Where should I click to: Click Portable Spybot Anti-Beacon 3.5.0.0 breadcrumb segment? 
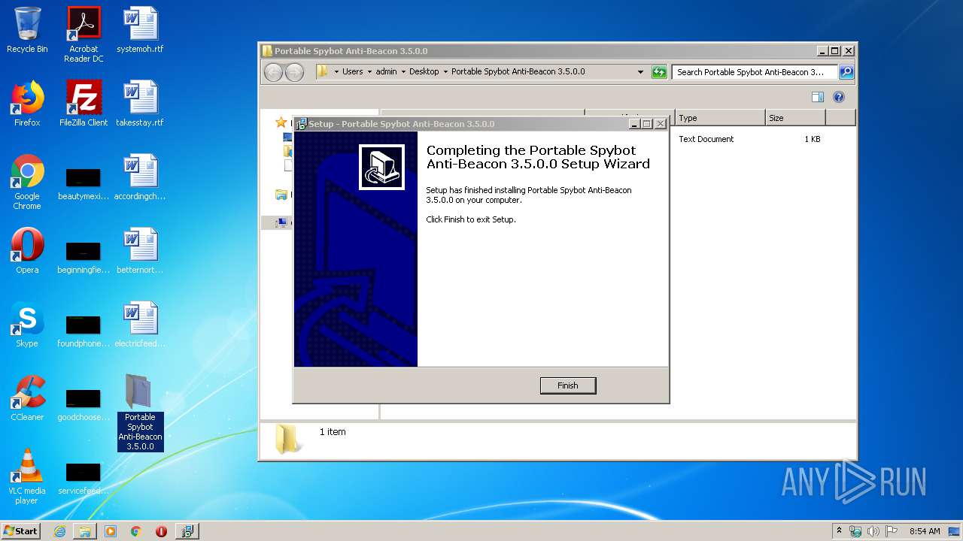point(518,71)
